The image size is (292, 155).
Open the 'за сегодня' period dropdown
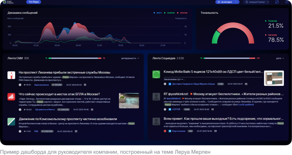tap(227, 2)
